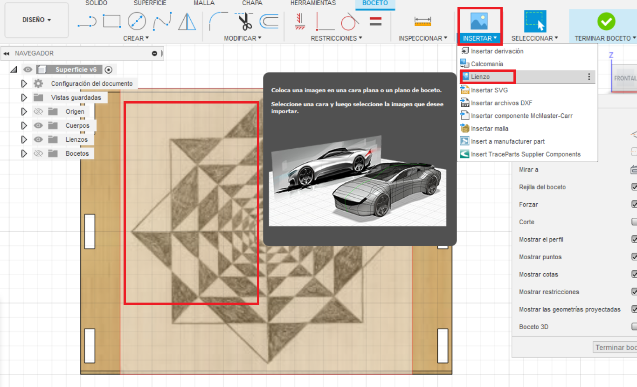Select the Mirror tool in CREAR
Viewport: 637px width, 387px height.
pos(187,21)
